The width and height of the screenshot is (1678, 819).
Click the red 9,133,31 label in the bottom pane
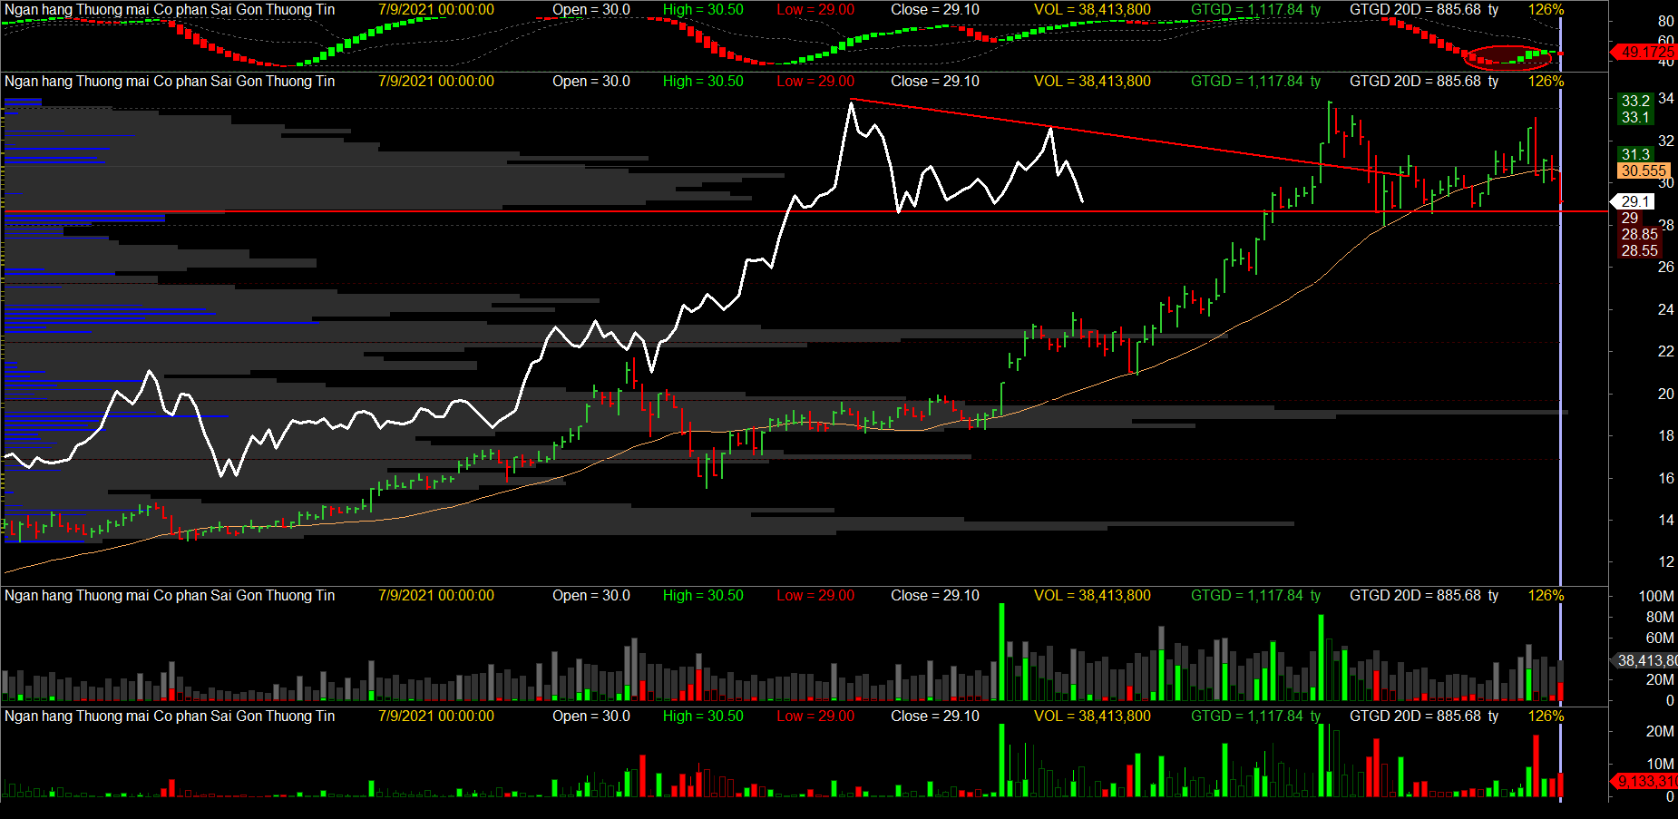click(x=1646, y=781)
